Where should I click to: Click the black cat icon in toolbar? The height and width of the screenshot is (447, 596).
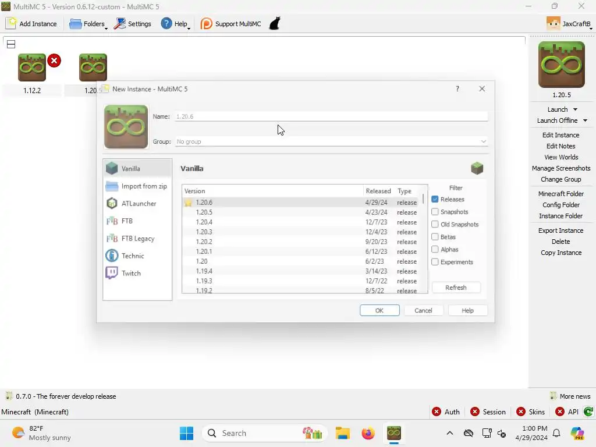[275, 23]
